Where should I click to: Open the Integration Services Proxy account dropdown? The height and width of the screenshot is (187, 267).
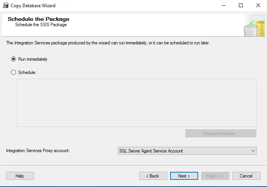click(186, 151)
